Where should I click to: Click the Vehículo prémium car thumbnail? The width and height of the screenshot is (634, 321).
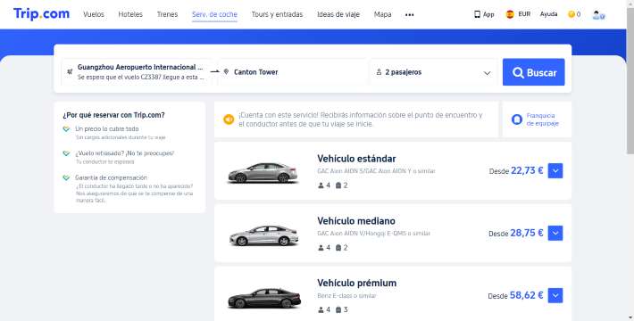264,298
